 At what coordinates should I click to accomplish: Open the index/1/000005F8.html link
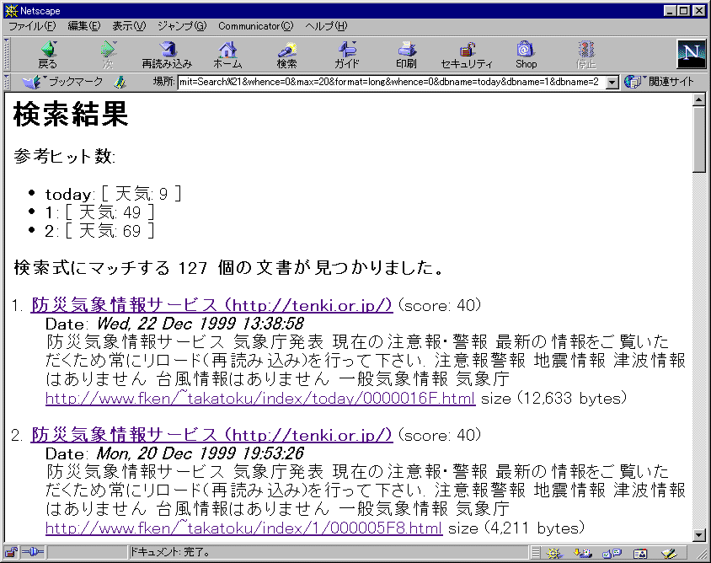point(244,528)
